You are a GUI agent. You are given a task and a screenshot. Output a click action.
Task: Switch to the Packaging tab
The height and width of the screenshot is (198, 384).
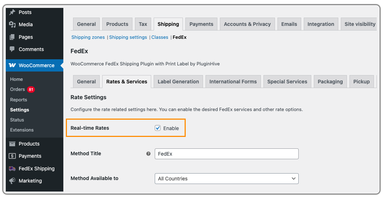click(x=330, y=82)
